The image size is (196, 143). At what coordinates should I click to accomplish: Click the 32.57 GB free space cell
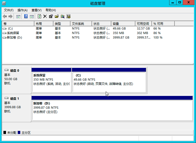tap(143, 29)
